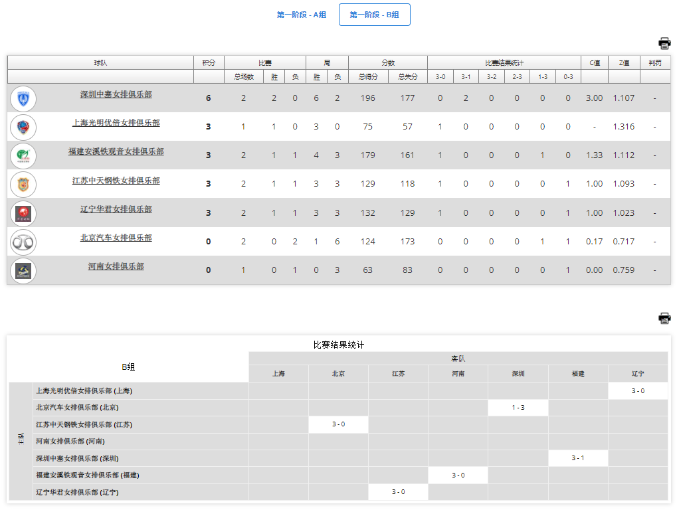Click the 积分 column header
This screenshot has width=677, height=510.
pos(209,62)
